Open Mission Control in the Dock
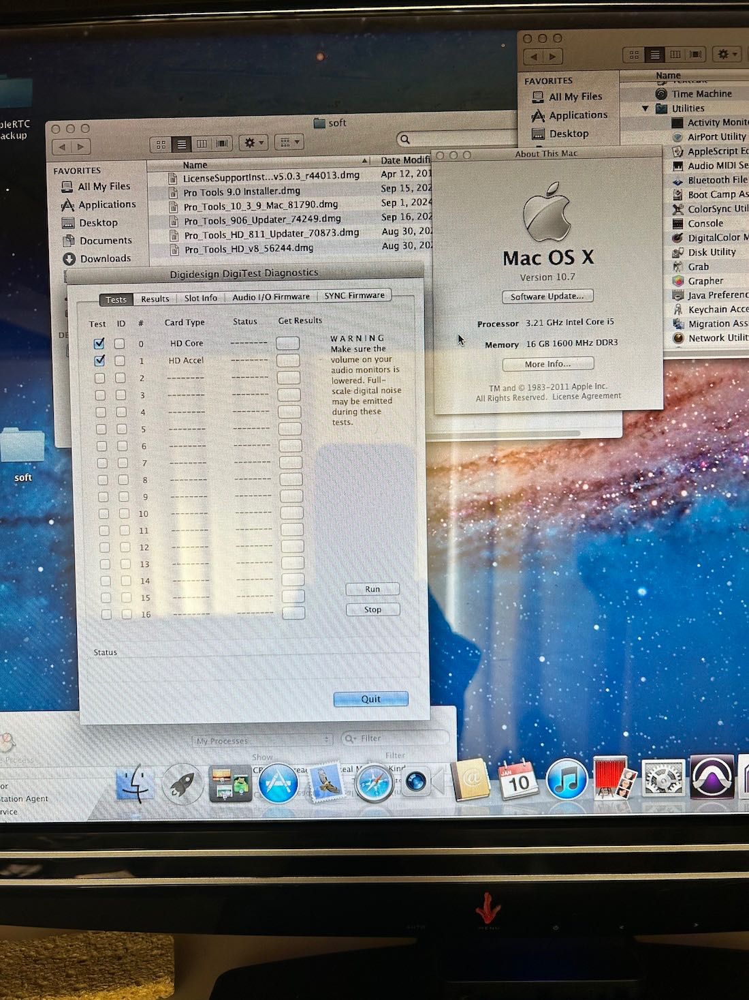This screenshot has width=749, height=1000. point(230,783)
